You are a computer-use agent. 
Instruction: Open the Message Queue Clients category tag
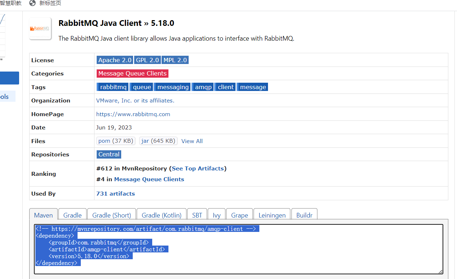(x=132, y=73)
